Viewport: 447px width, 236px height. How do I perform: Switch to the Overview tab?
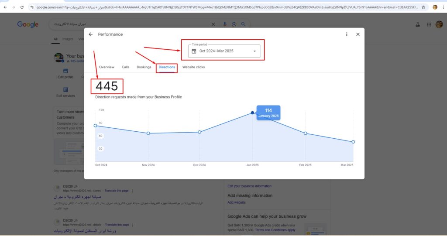[107, 67]
